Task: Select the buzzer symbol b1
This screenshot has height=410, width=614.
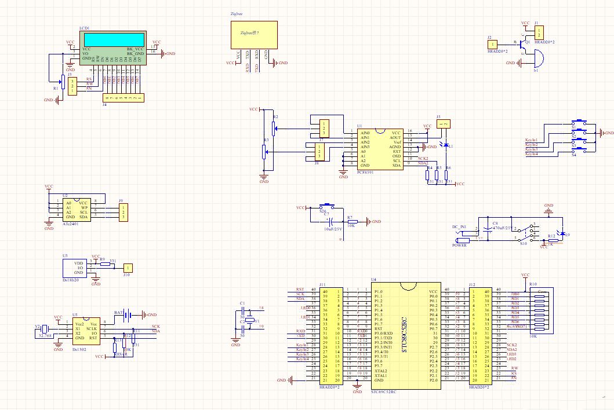Action: click(537, 58)
